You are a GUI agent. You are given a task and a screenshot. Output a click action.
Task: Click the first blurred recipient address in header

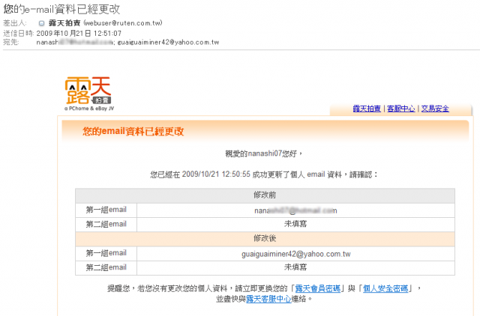[x=75, y=42]
